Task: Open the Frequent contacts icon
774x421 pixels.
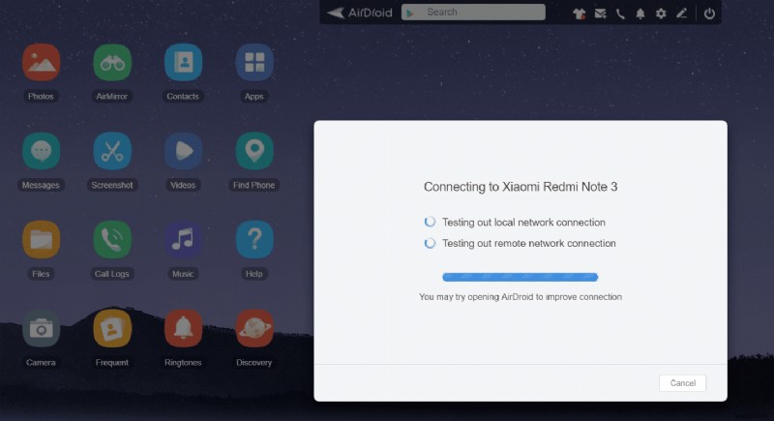Action: (x=112, y=329)
